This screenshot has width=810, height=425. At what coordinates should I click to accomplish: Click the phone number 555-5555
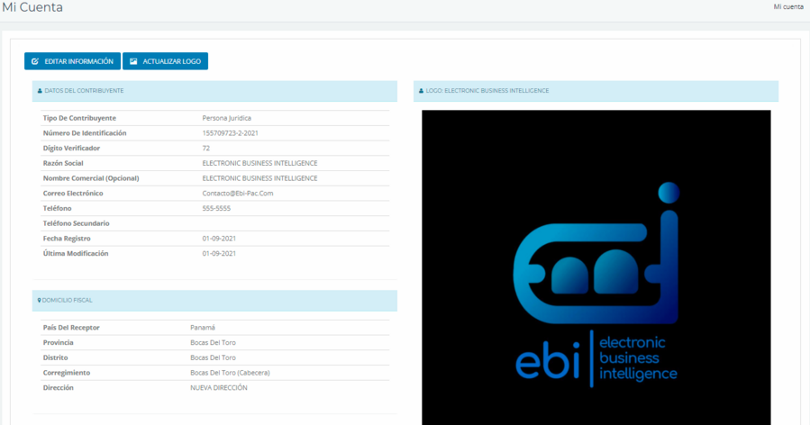pyautogui.click(x=216, y=208)
